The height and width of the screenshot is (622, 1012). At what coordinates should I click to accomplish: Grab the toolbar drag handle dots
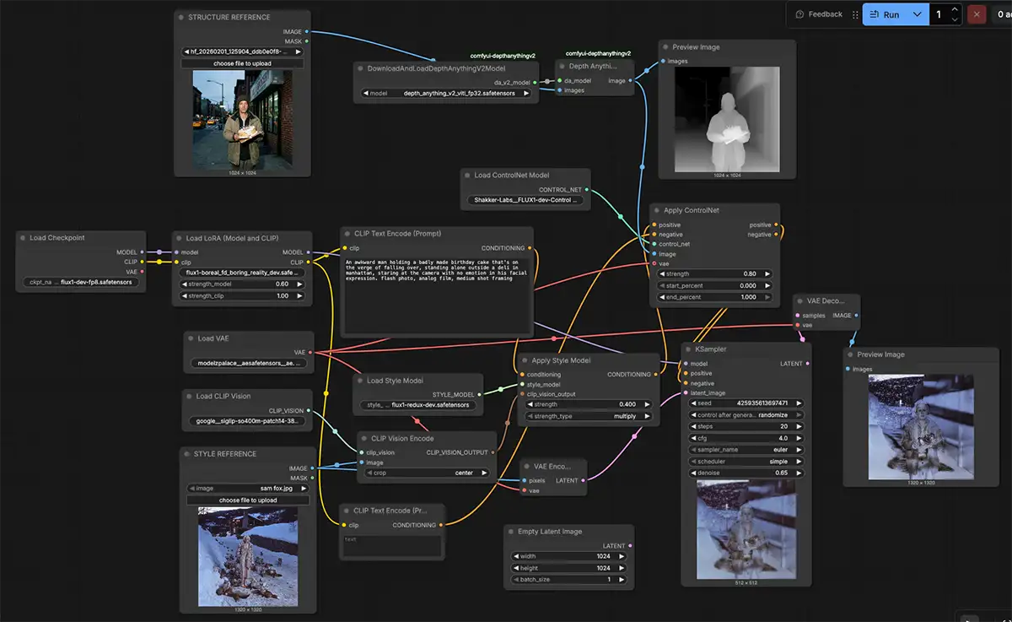coord(855,14)
